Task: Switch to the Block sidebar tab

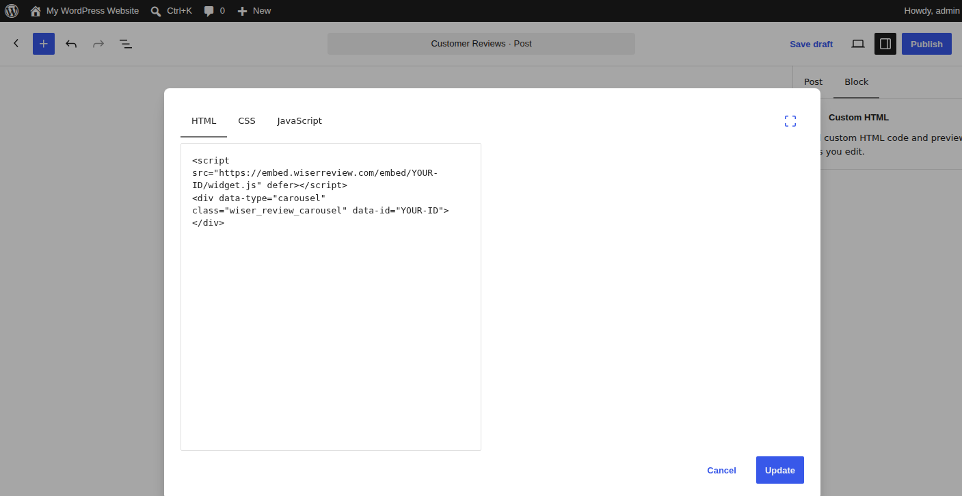Action: [x=856, y=82]
